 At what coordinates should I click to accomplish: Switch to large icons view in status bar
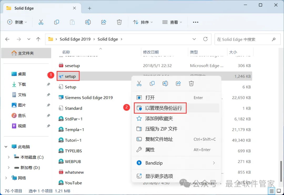(x=279, y=191)
